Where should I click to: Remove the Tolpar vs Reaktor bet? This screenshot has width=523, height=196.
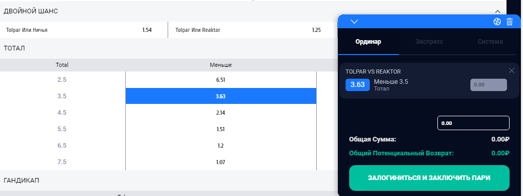pyautogui.click(x=512, y=70)
